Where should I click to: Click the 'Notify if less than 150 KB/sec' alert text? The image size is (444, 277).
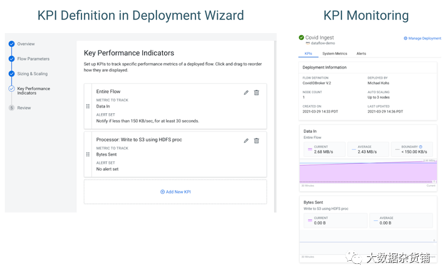coord(148,121)
